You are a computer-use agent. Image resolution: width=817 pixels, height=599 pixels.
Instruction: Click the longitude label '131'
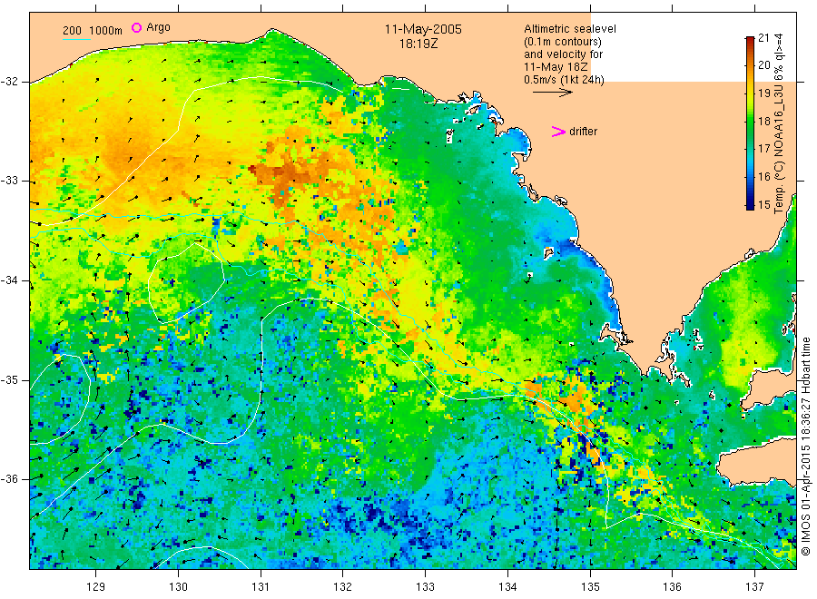point(261,587)
